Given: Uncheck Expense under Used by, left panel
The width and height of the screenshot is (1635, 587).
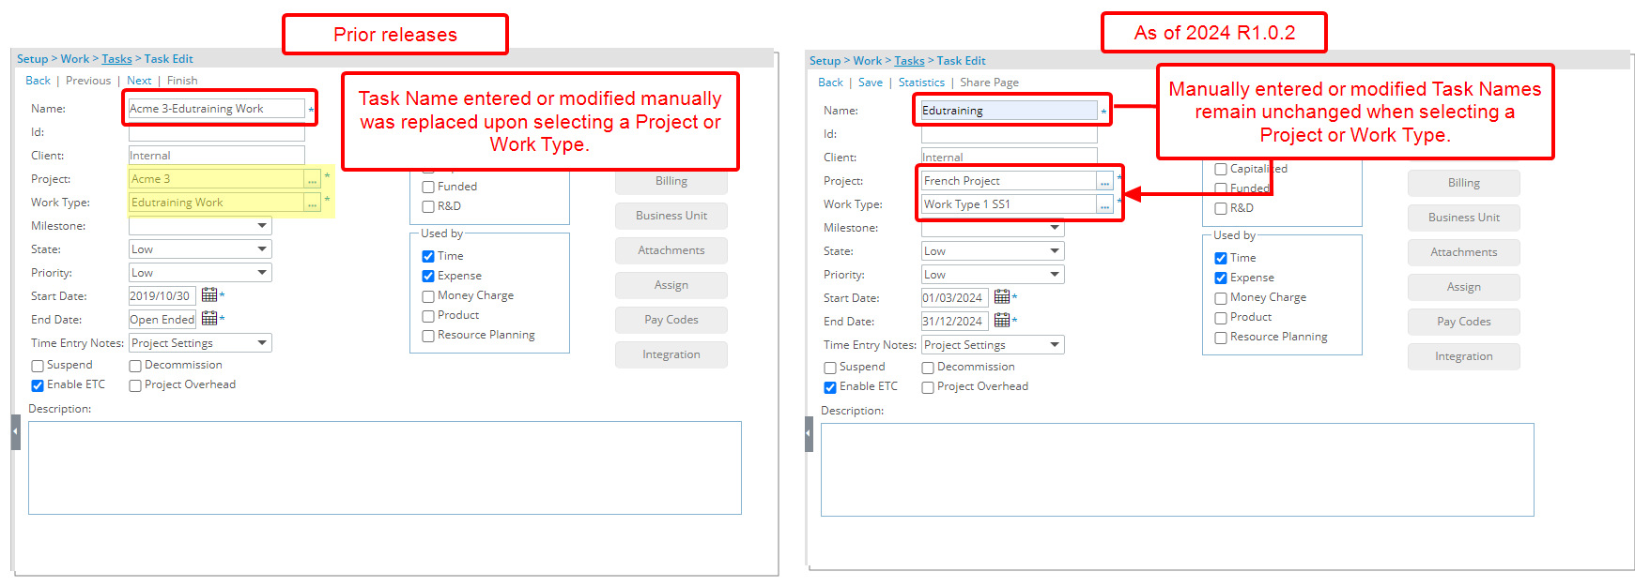Looking at the screenshot, I should point(428,276).
